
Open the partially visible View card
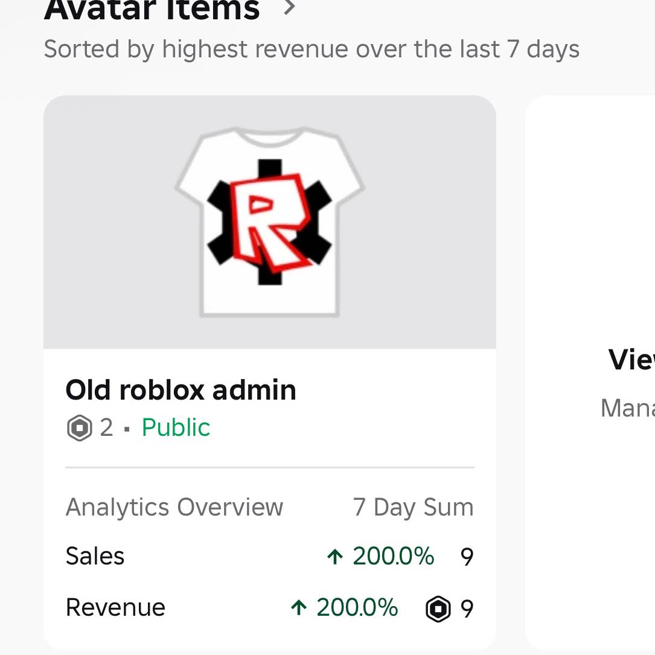[590, 372]
